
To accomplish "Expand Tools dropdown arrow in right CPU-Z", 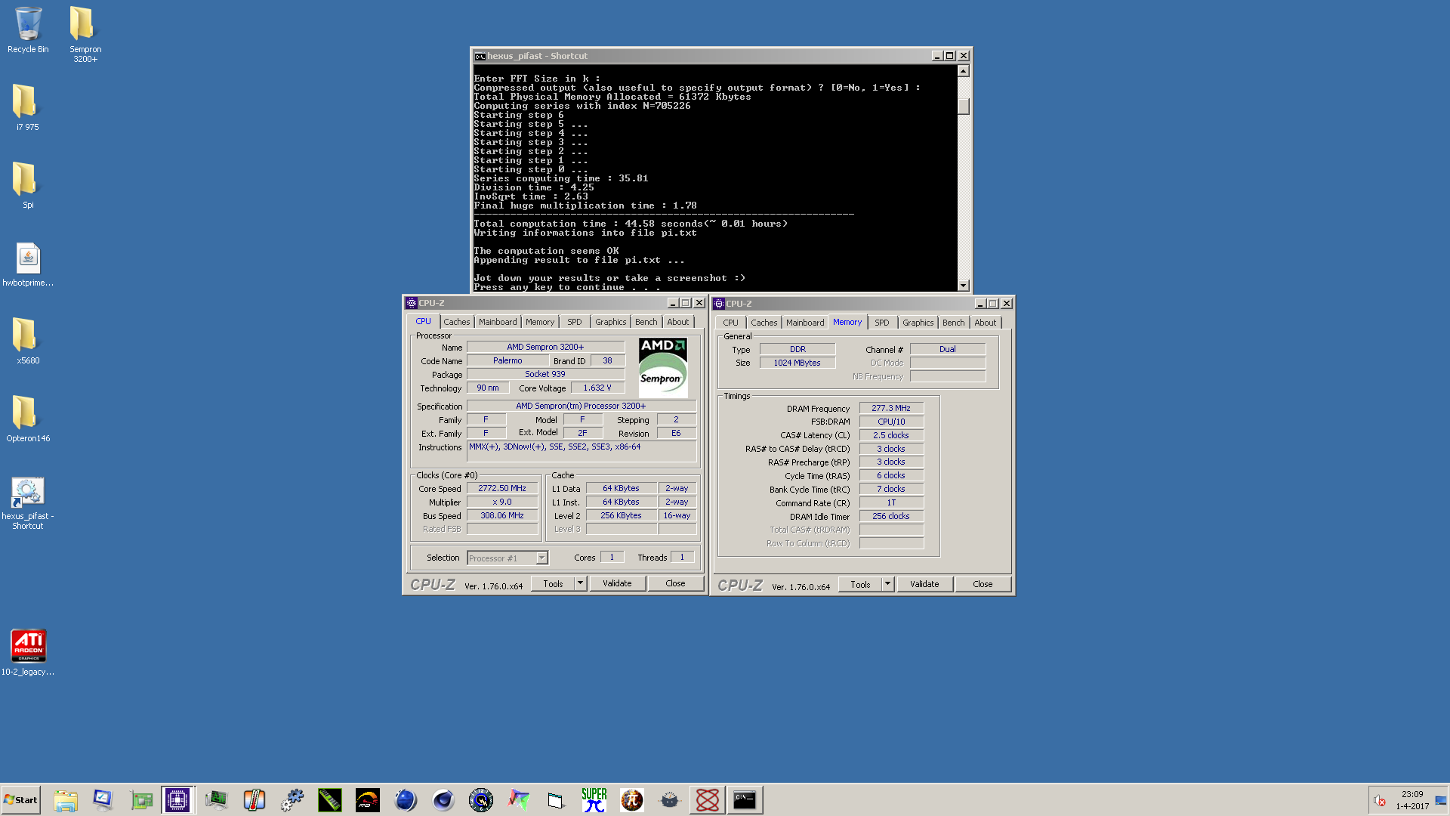I will pos(887,584).
